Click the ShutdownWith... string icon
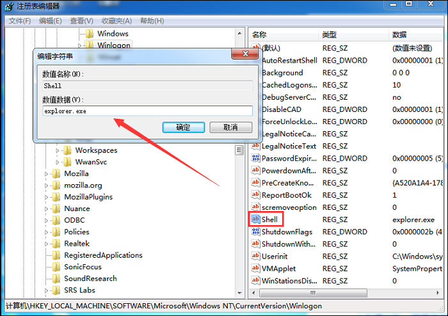 [256, 244]
